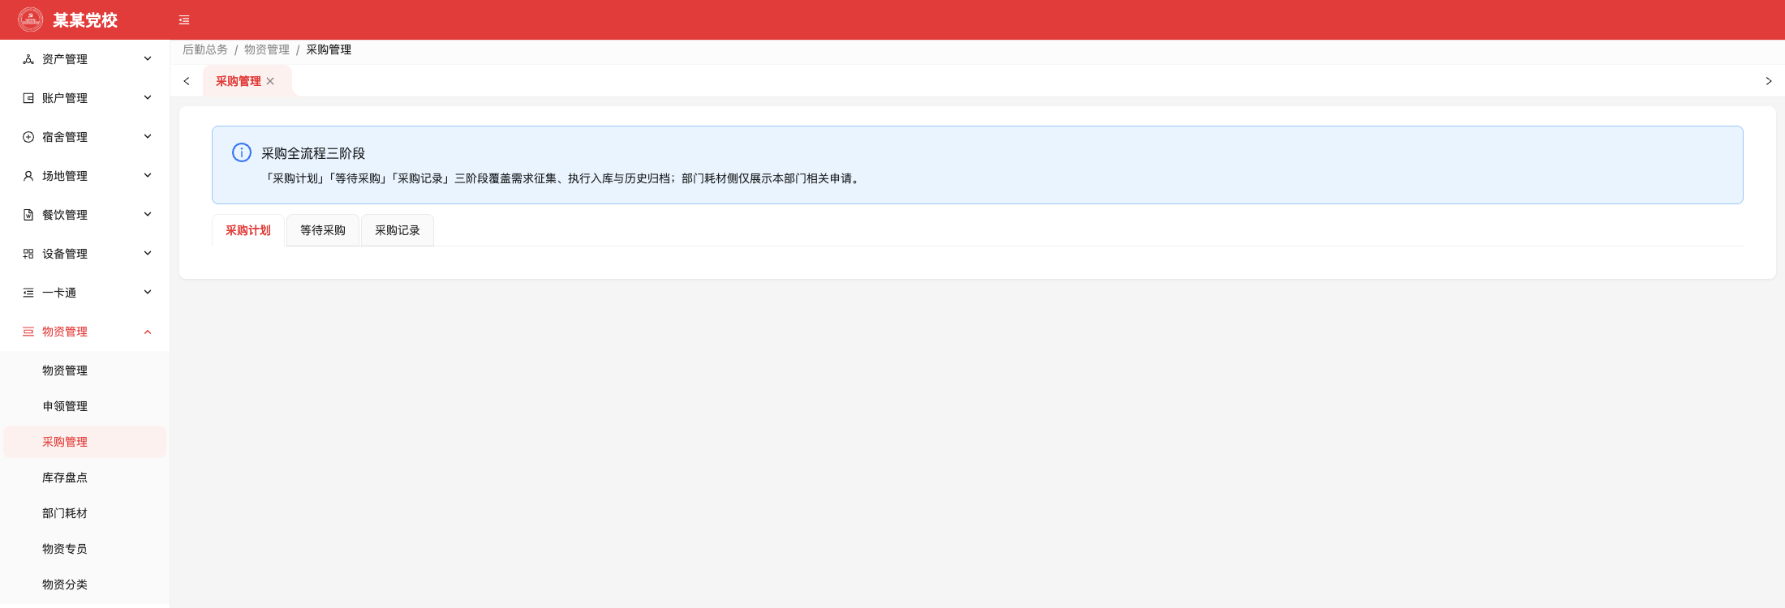Image resolution: width=1785 pixels, height=608 pixels.
Task: Open the 物资专员 submenu item
Action: 85,549
